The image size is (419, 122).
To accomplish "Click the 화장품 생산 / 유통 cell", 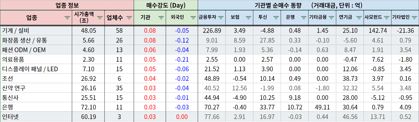I will (x=36, y=40).
